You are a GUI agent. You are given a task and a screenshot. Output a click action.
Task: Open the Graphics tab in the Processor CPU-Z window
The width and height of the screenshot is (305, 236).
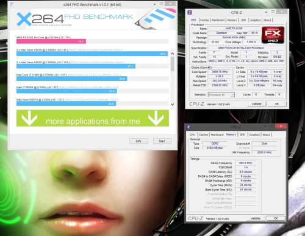point(255,20)
